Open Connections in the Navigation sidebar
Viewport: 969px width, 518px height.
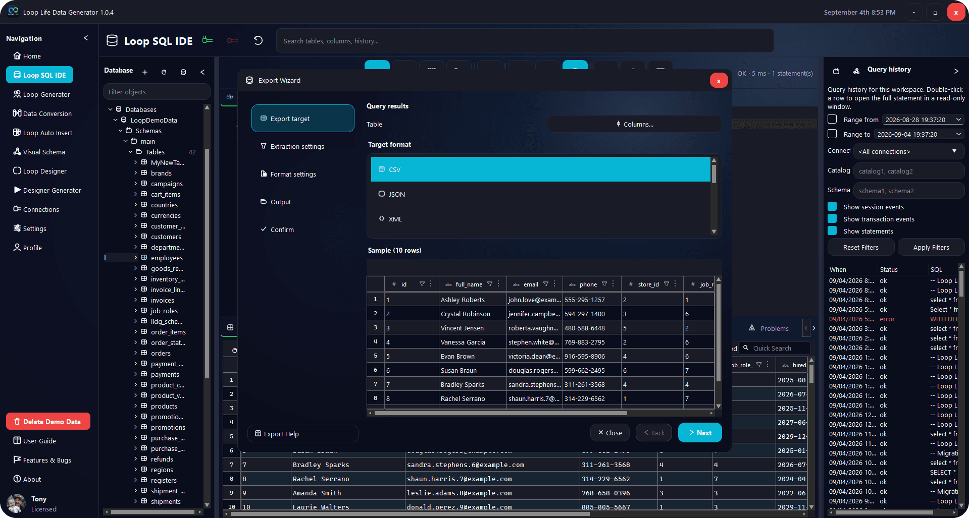pos(36,209)
